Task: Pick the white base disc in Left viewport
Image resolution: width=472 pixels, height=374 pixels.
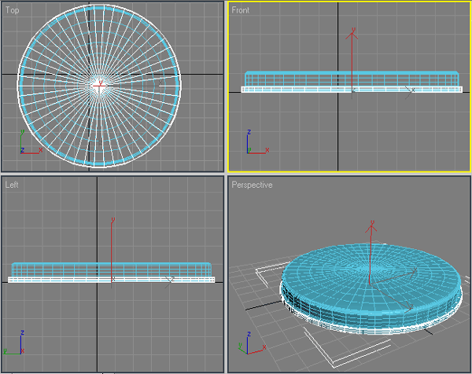Action: (x=112, y=280)
